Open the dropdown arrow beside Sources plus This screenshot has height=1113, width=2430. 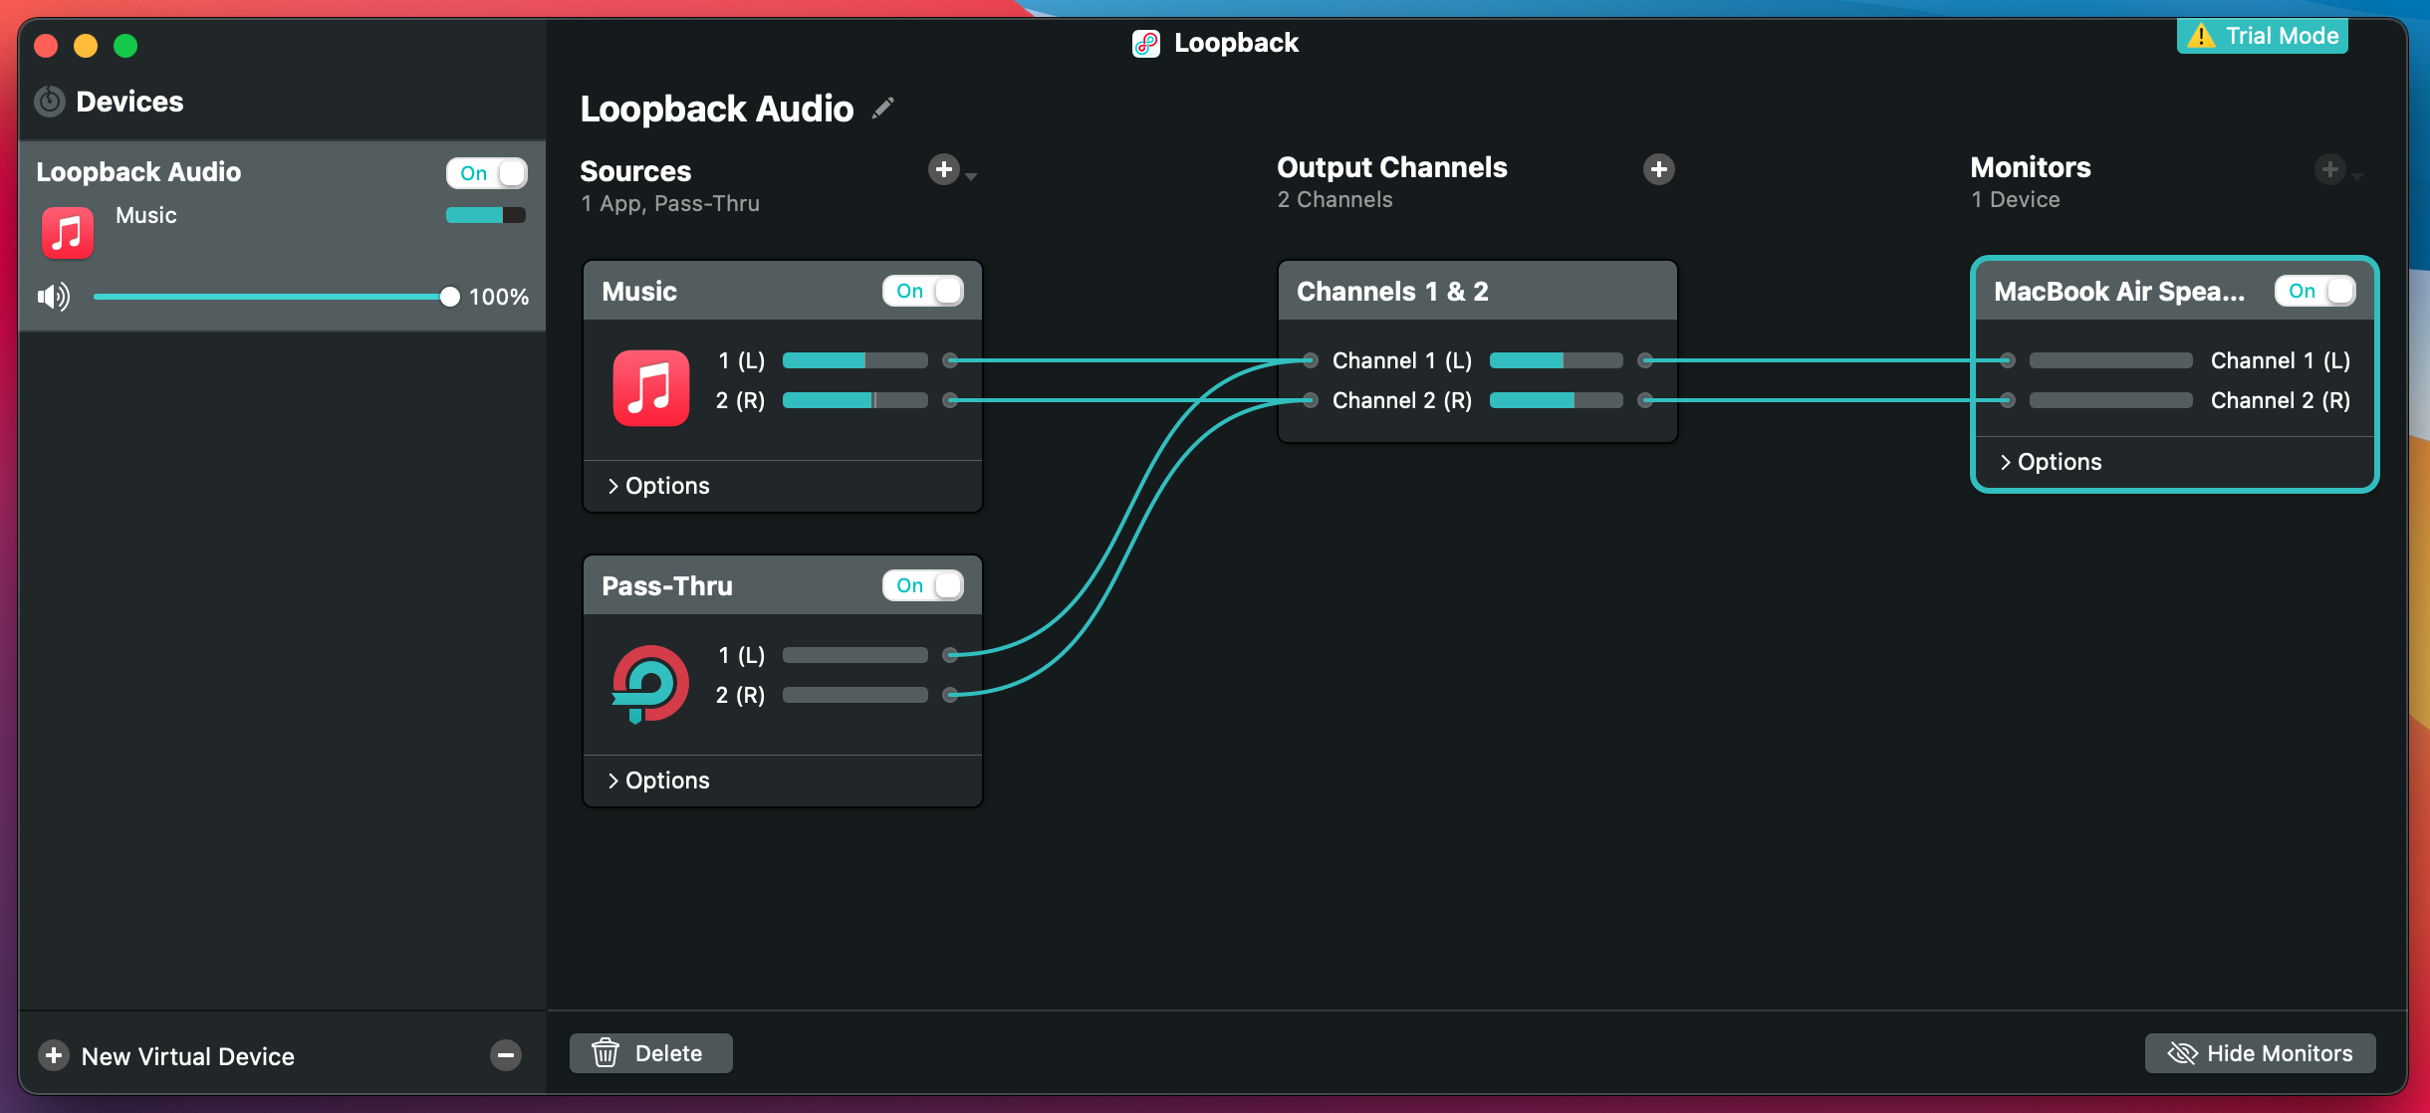pos(971,176)
